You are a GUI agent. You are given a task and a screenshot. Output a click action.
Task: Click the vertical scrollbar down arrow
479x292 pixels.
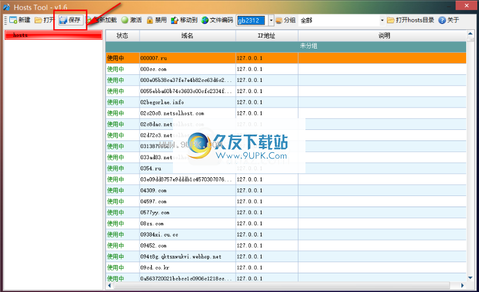[x=470, y=278]
